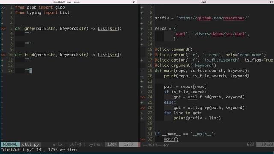Click the underlined List[str] on the find definition
The image size is (274, 154).
[108, 55]
